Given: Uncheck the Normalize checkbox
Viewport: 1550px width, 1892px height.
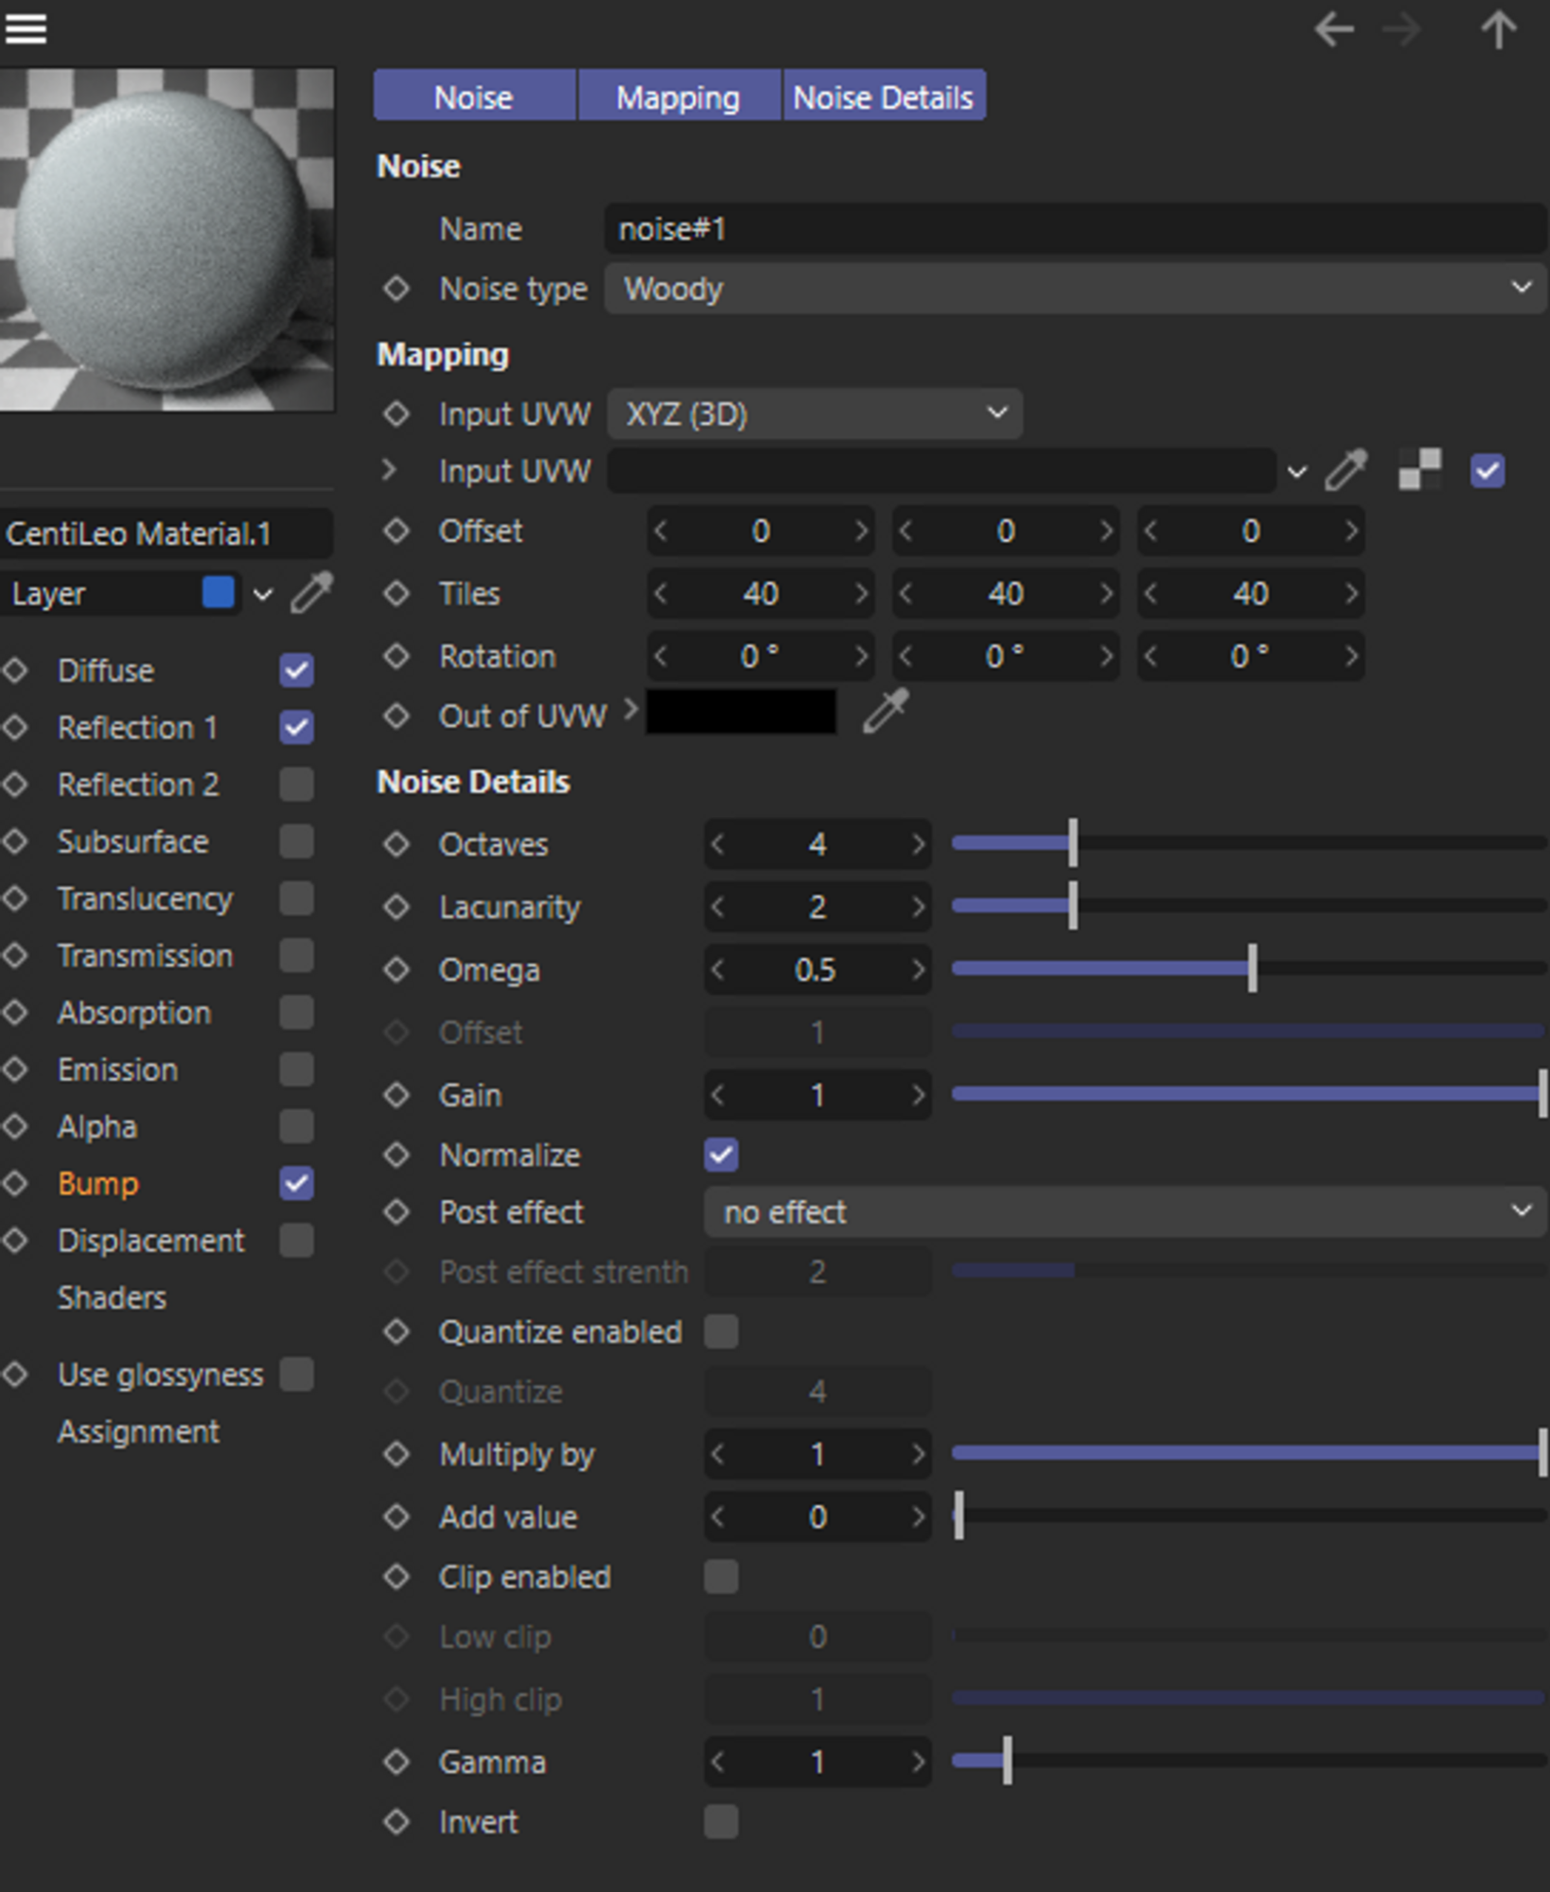Looking at the screenshot, I should tap(721, 1155).
